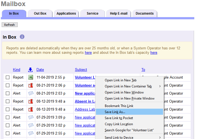The width and height of the screenshot is (199, 139).
Task: Open New applic alert from 08-21-2019
Action: (85, 93)
